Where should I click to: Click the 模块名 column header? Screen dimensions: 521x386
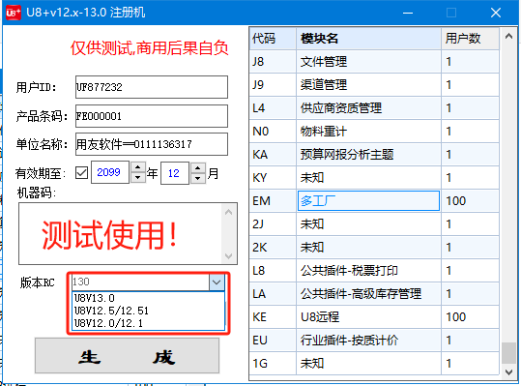(368, 39)
